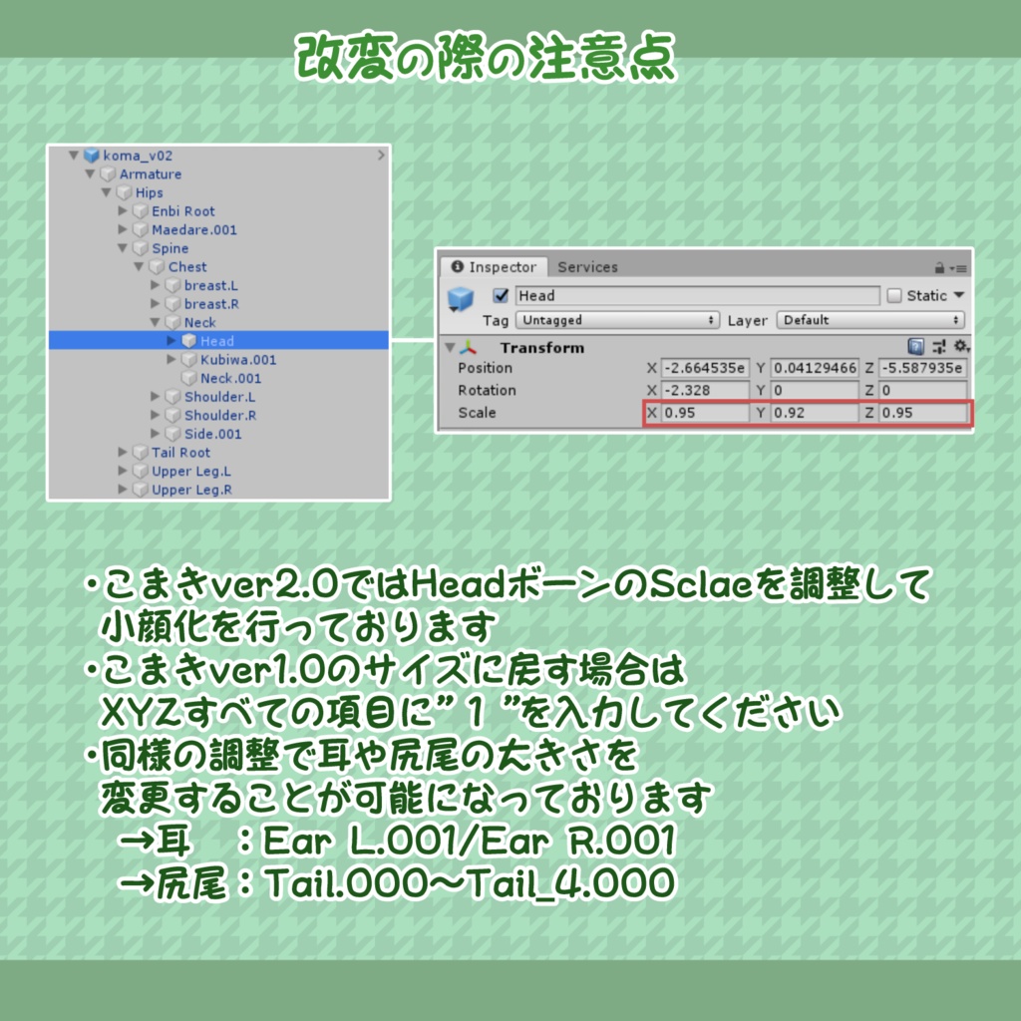Click the koma_v02 prefab cube icon
Image resolution: width=1021 pixels, height=1021 pixels.
point(92,156)
